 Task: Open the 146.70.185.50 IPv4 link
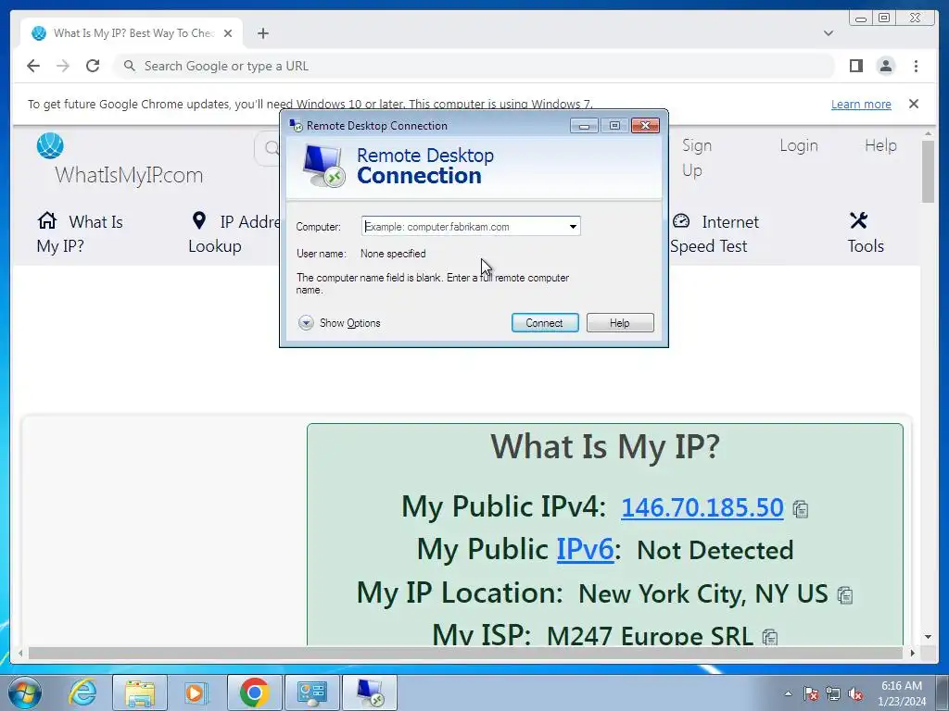(702, 507)
